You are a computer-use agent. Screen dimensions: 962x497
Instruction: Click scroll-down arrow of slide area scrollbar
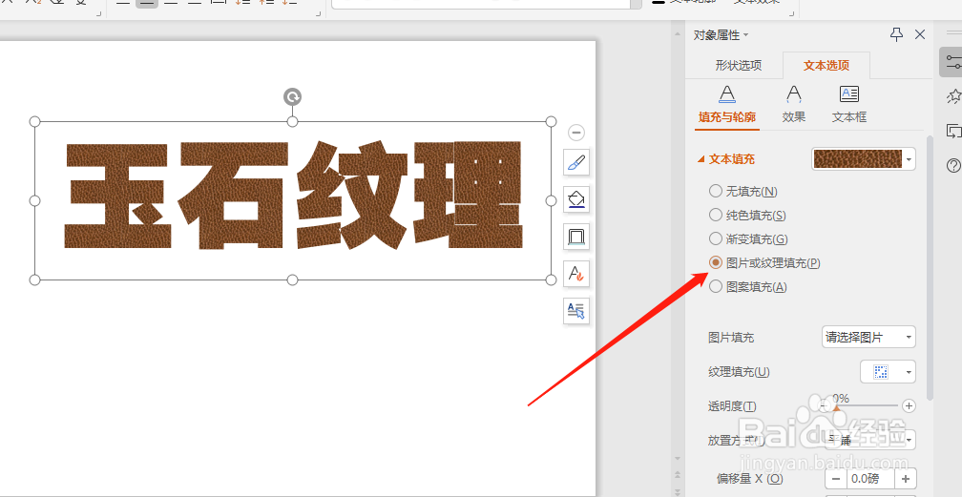(x=678, y=458)
